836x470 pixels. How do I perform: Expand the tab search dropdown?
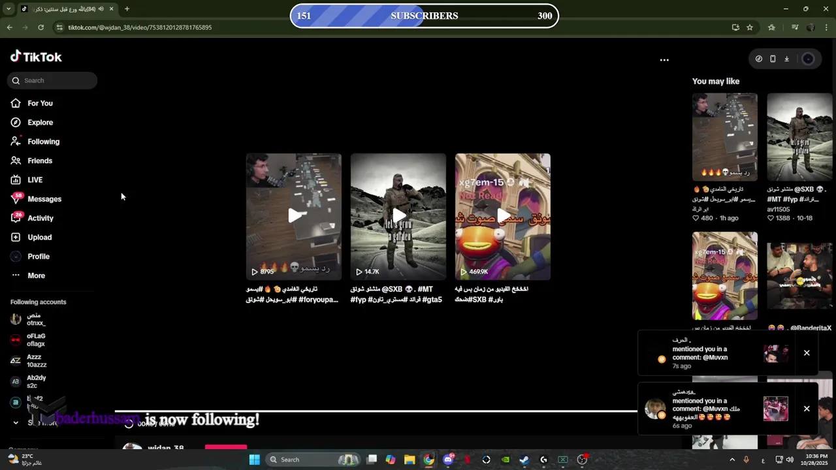coord(8,9)
